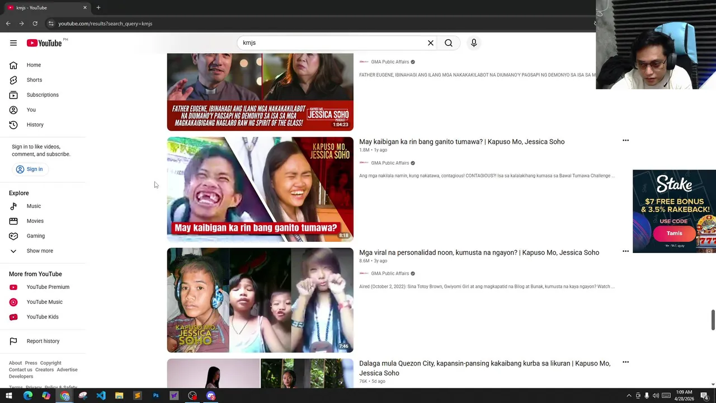
Task: Close the kmjs - YouTube tab
Action: (x=85, y=8)
